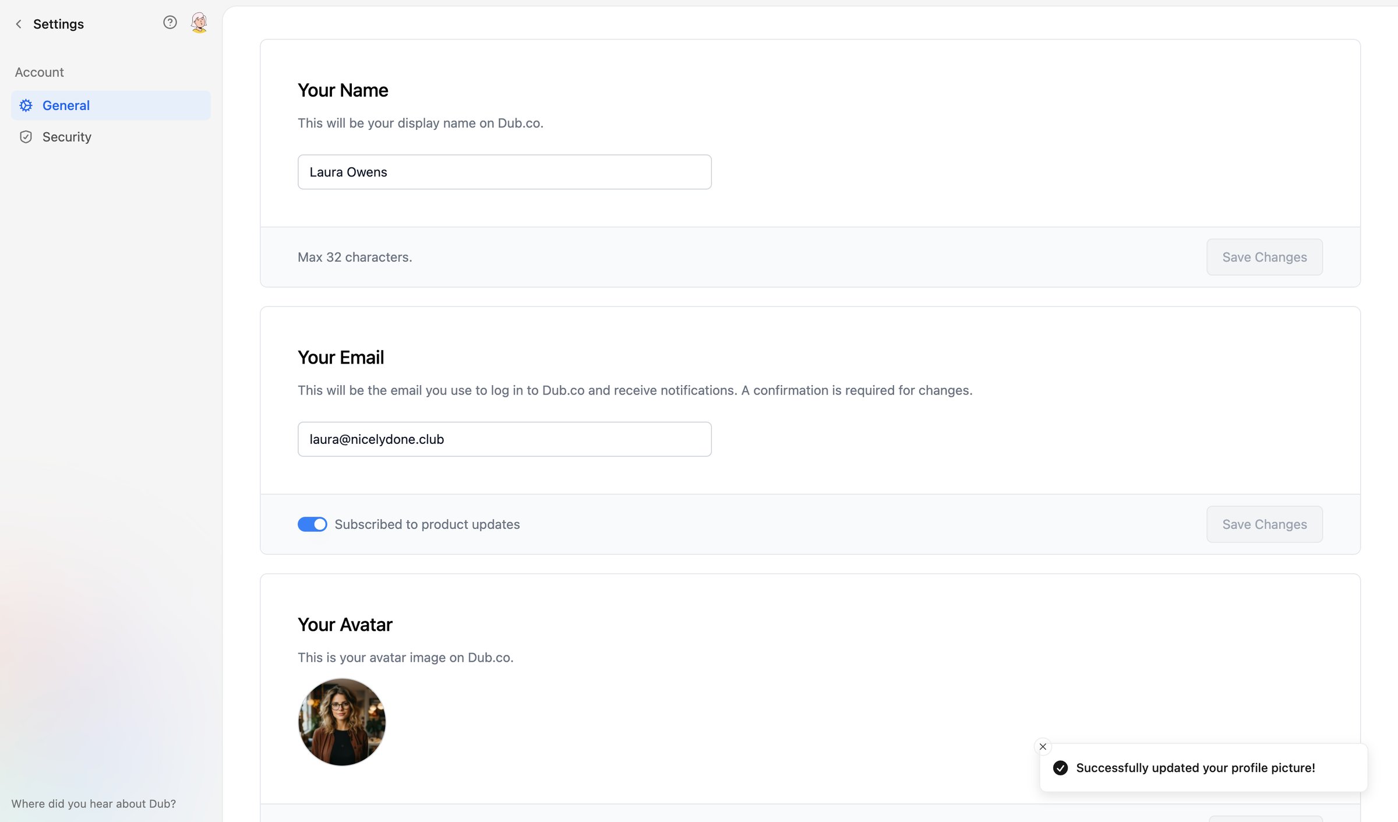Click Save Changes in Your Email card
The height and width of the screenshot is (822, 1398).
click(x=1265, y=524)
